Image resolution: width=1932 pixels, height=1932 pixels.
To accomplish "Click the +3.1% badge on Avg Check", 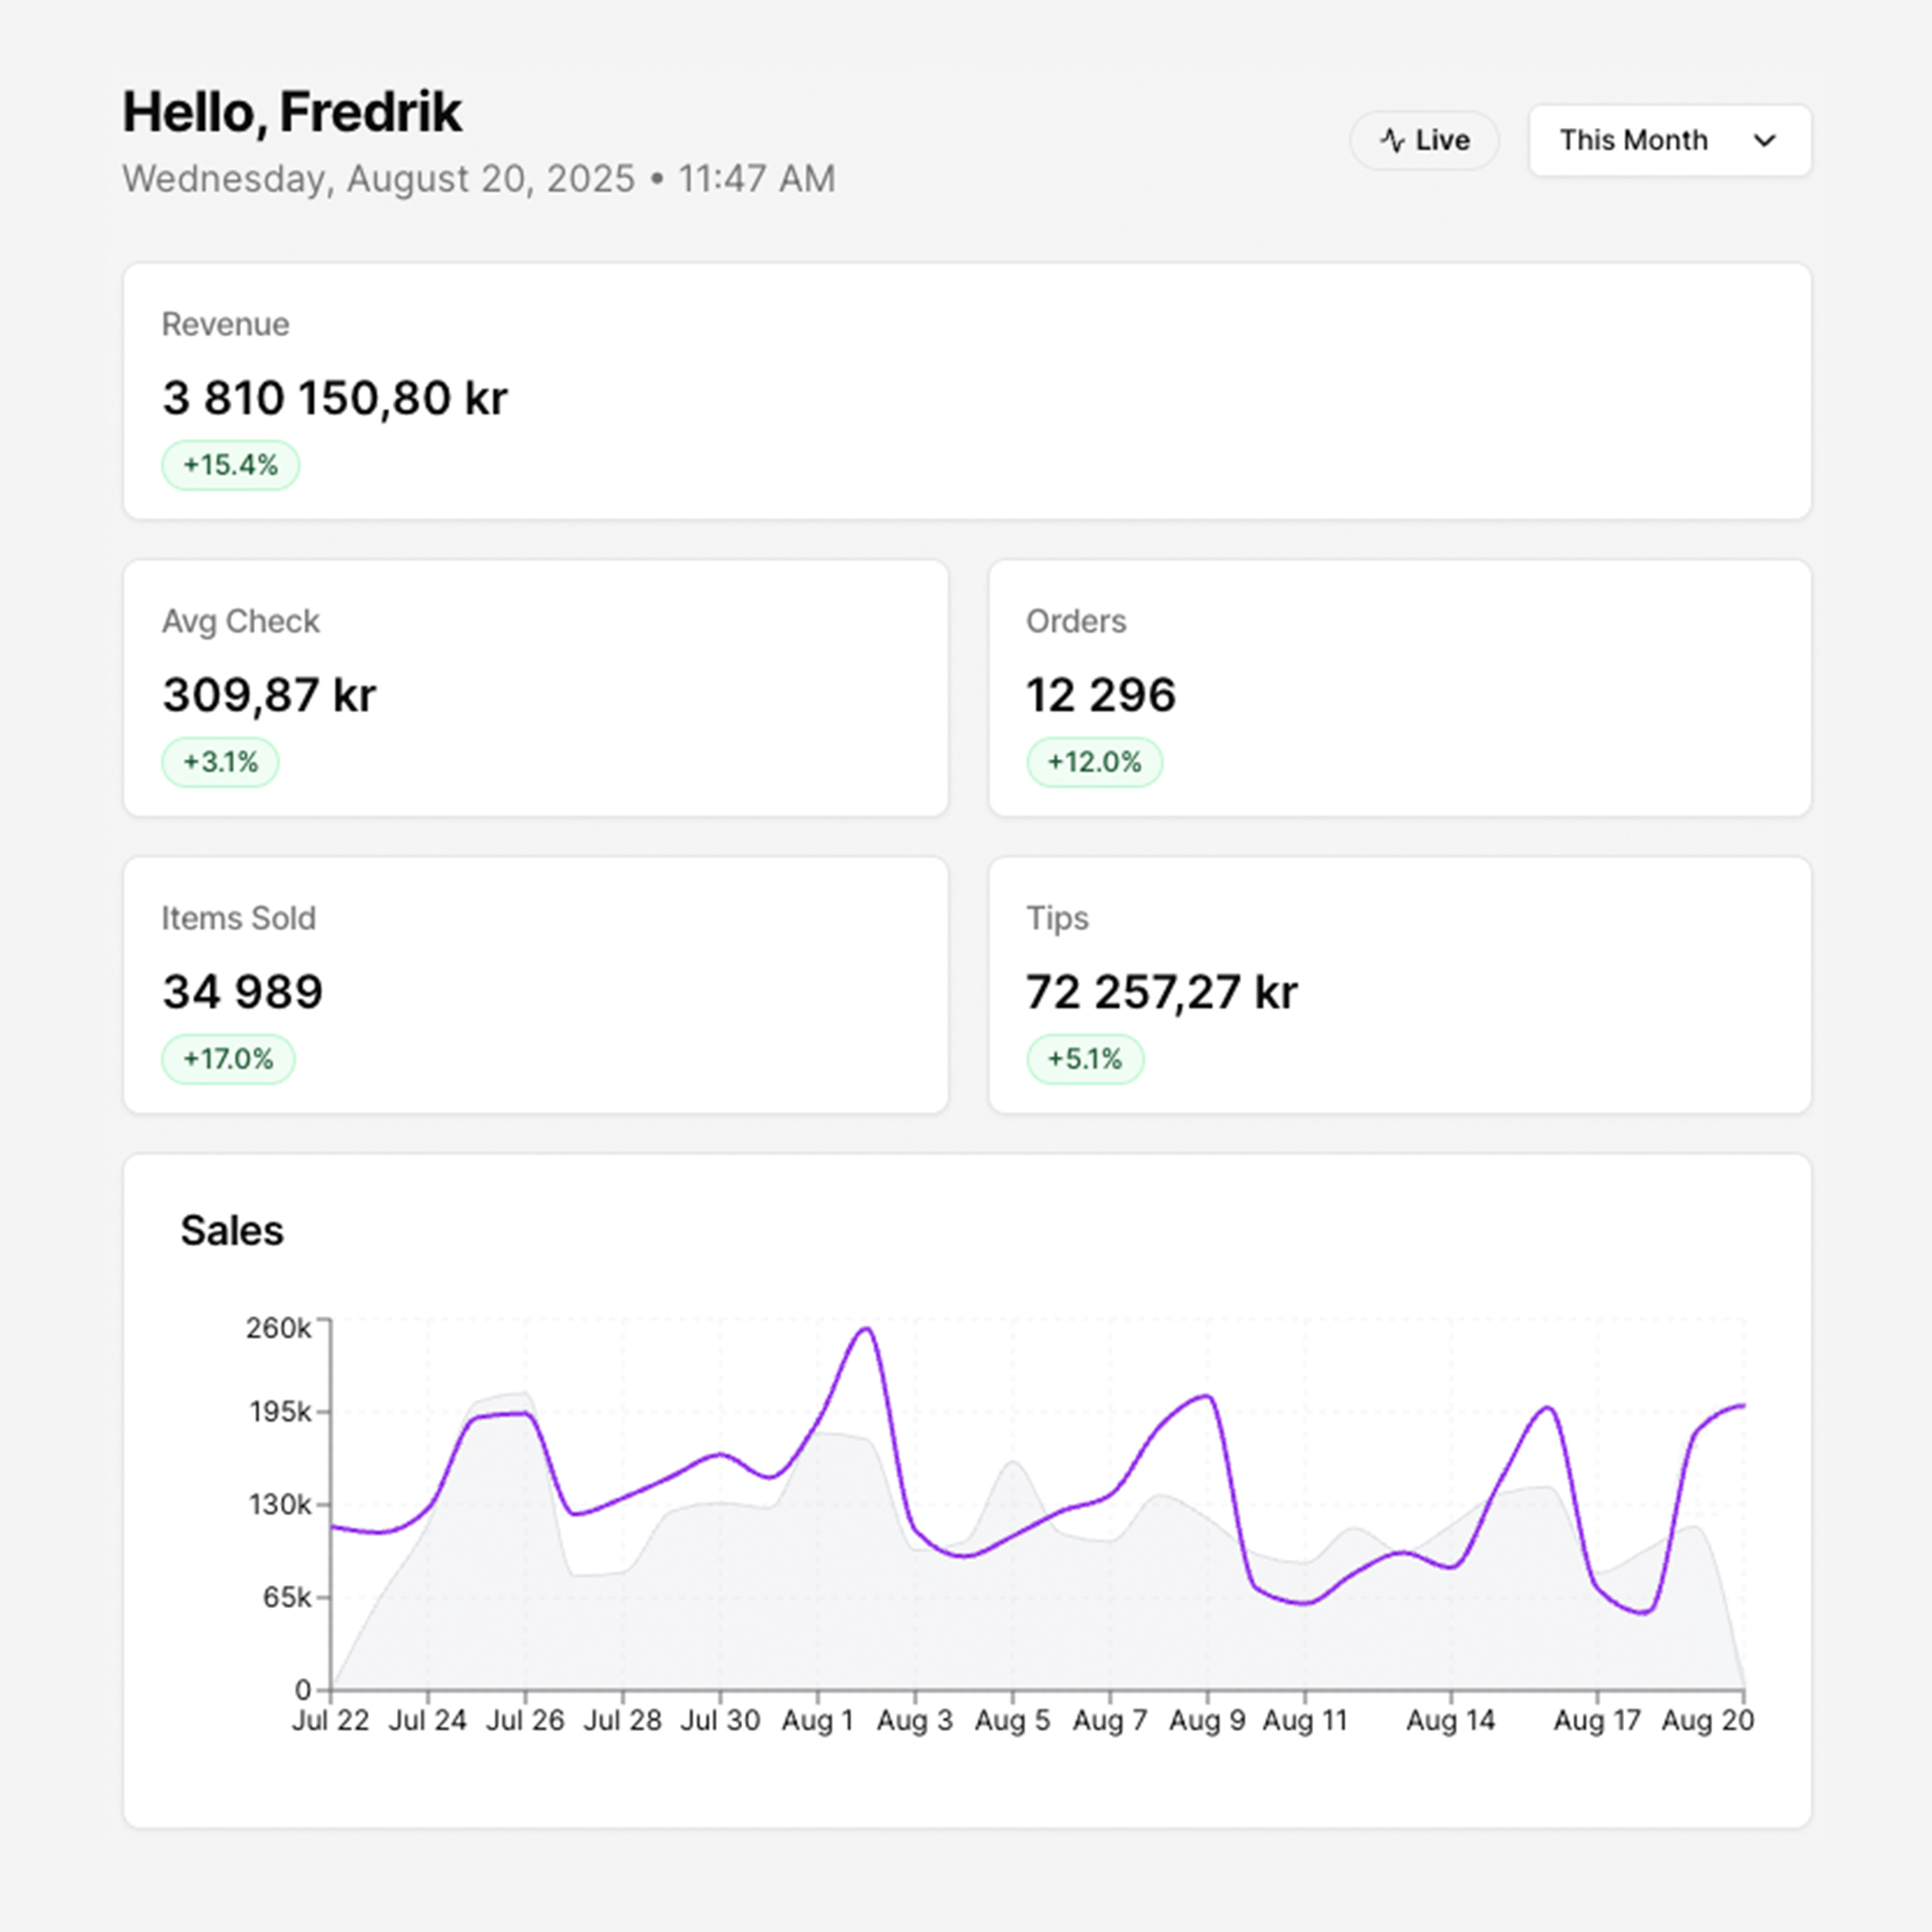I will click(x=220, y=761).
